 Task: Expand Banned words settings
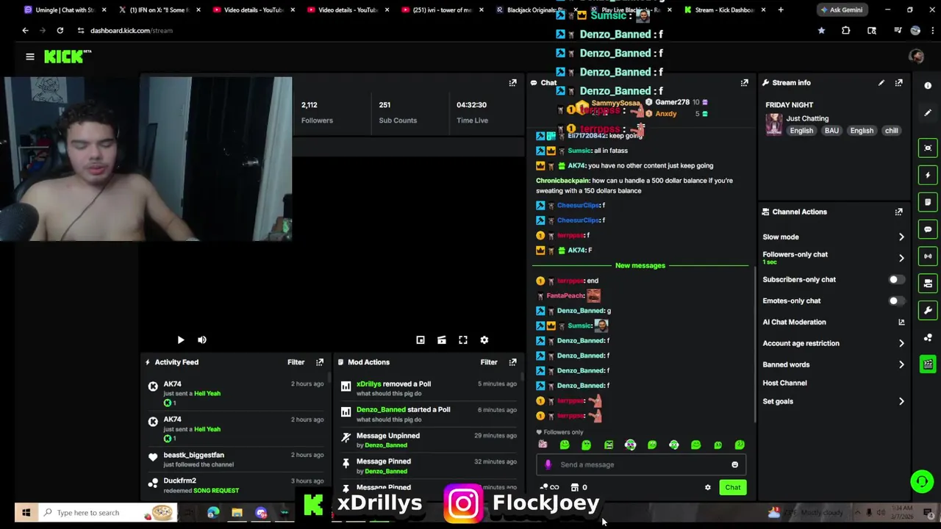[901, 364]
